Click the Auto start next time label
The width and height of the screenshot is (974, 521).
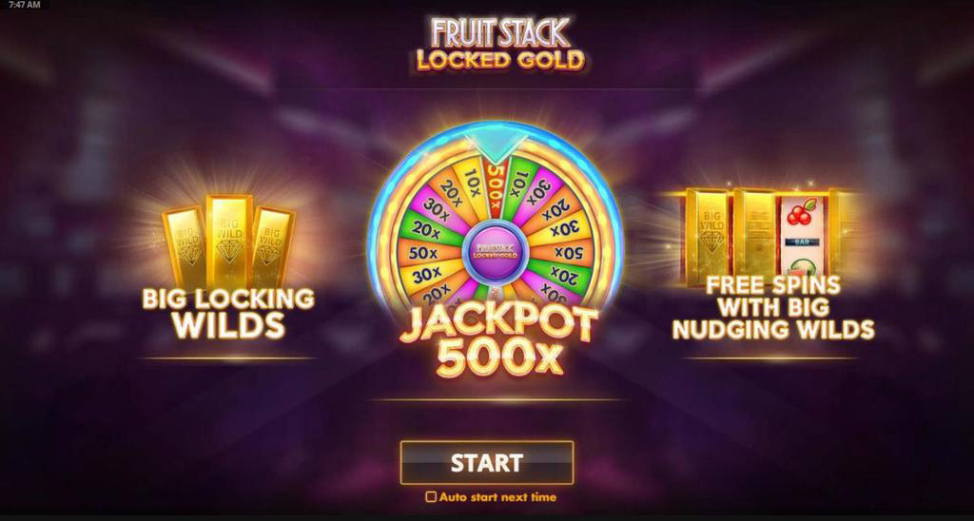click(497, 497)
